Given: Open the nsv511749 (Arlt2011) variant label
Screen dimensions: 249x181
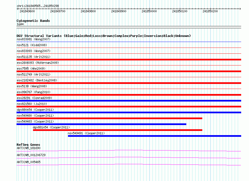Looking at the screenshot, I should click(x=34, y=74).
